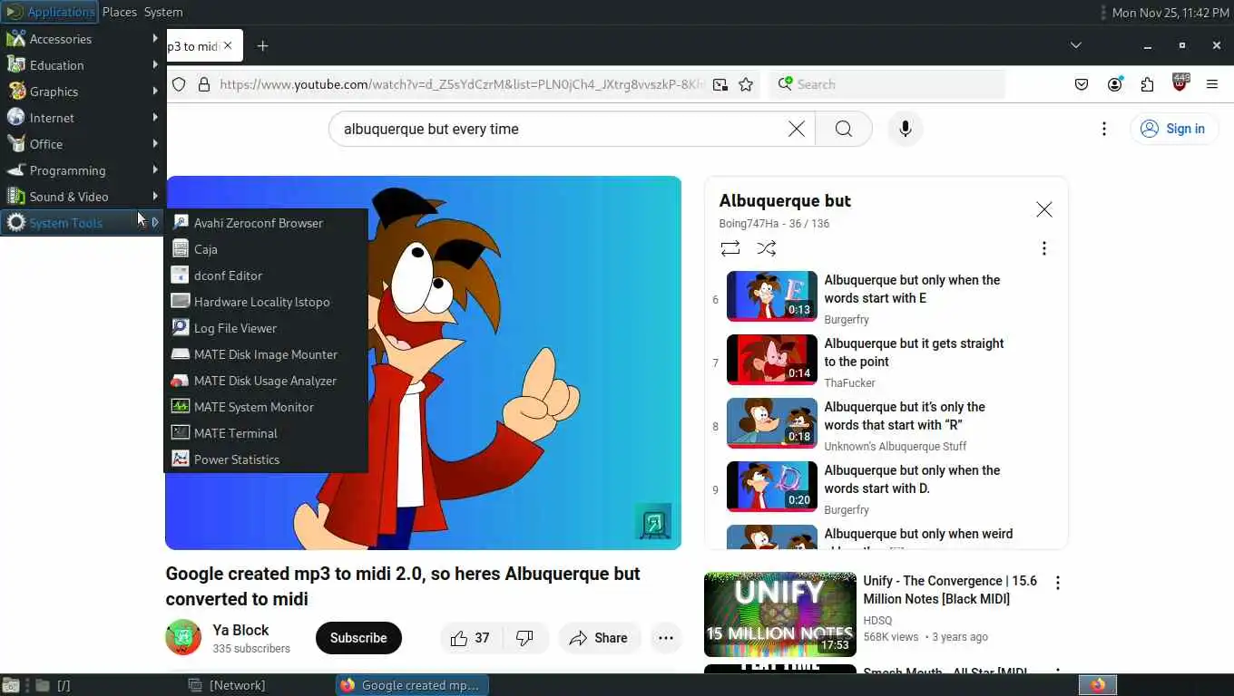Expand the Internet submenu
1234x696 pixels.
(x=83, y=118)
